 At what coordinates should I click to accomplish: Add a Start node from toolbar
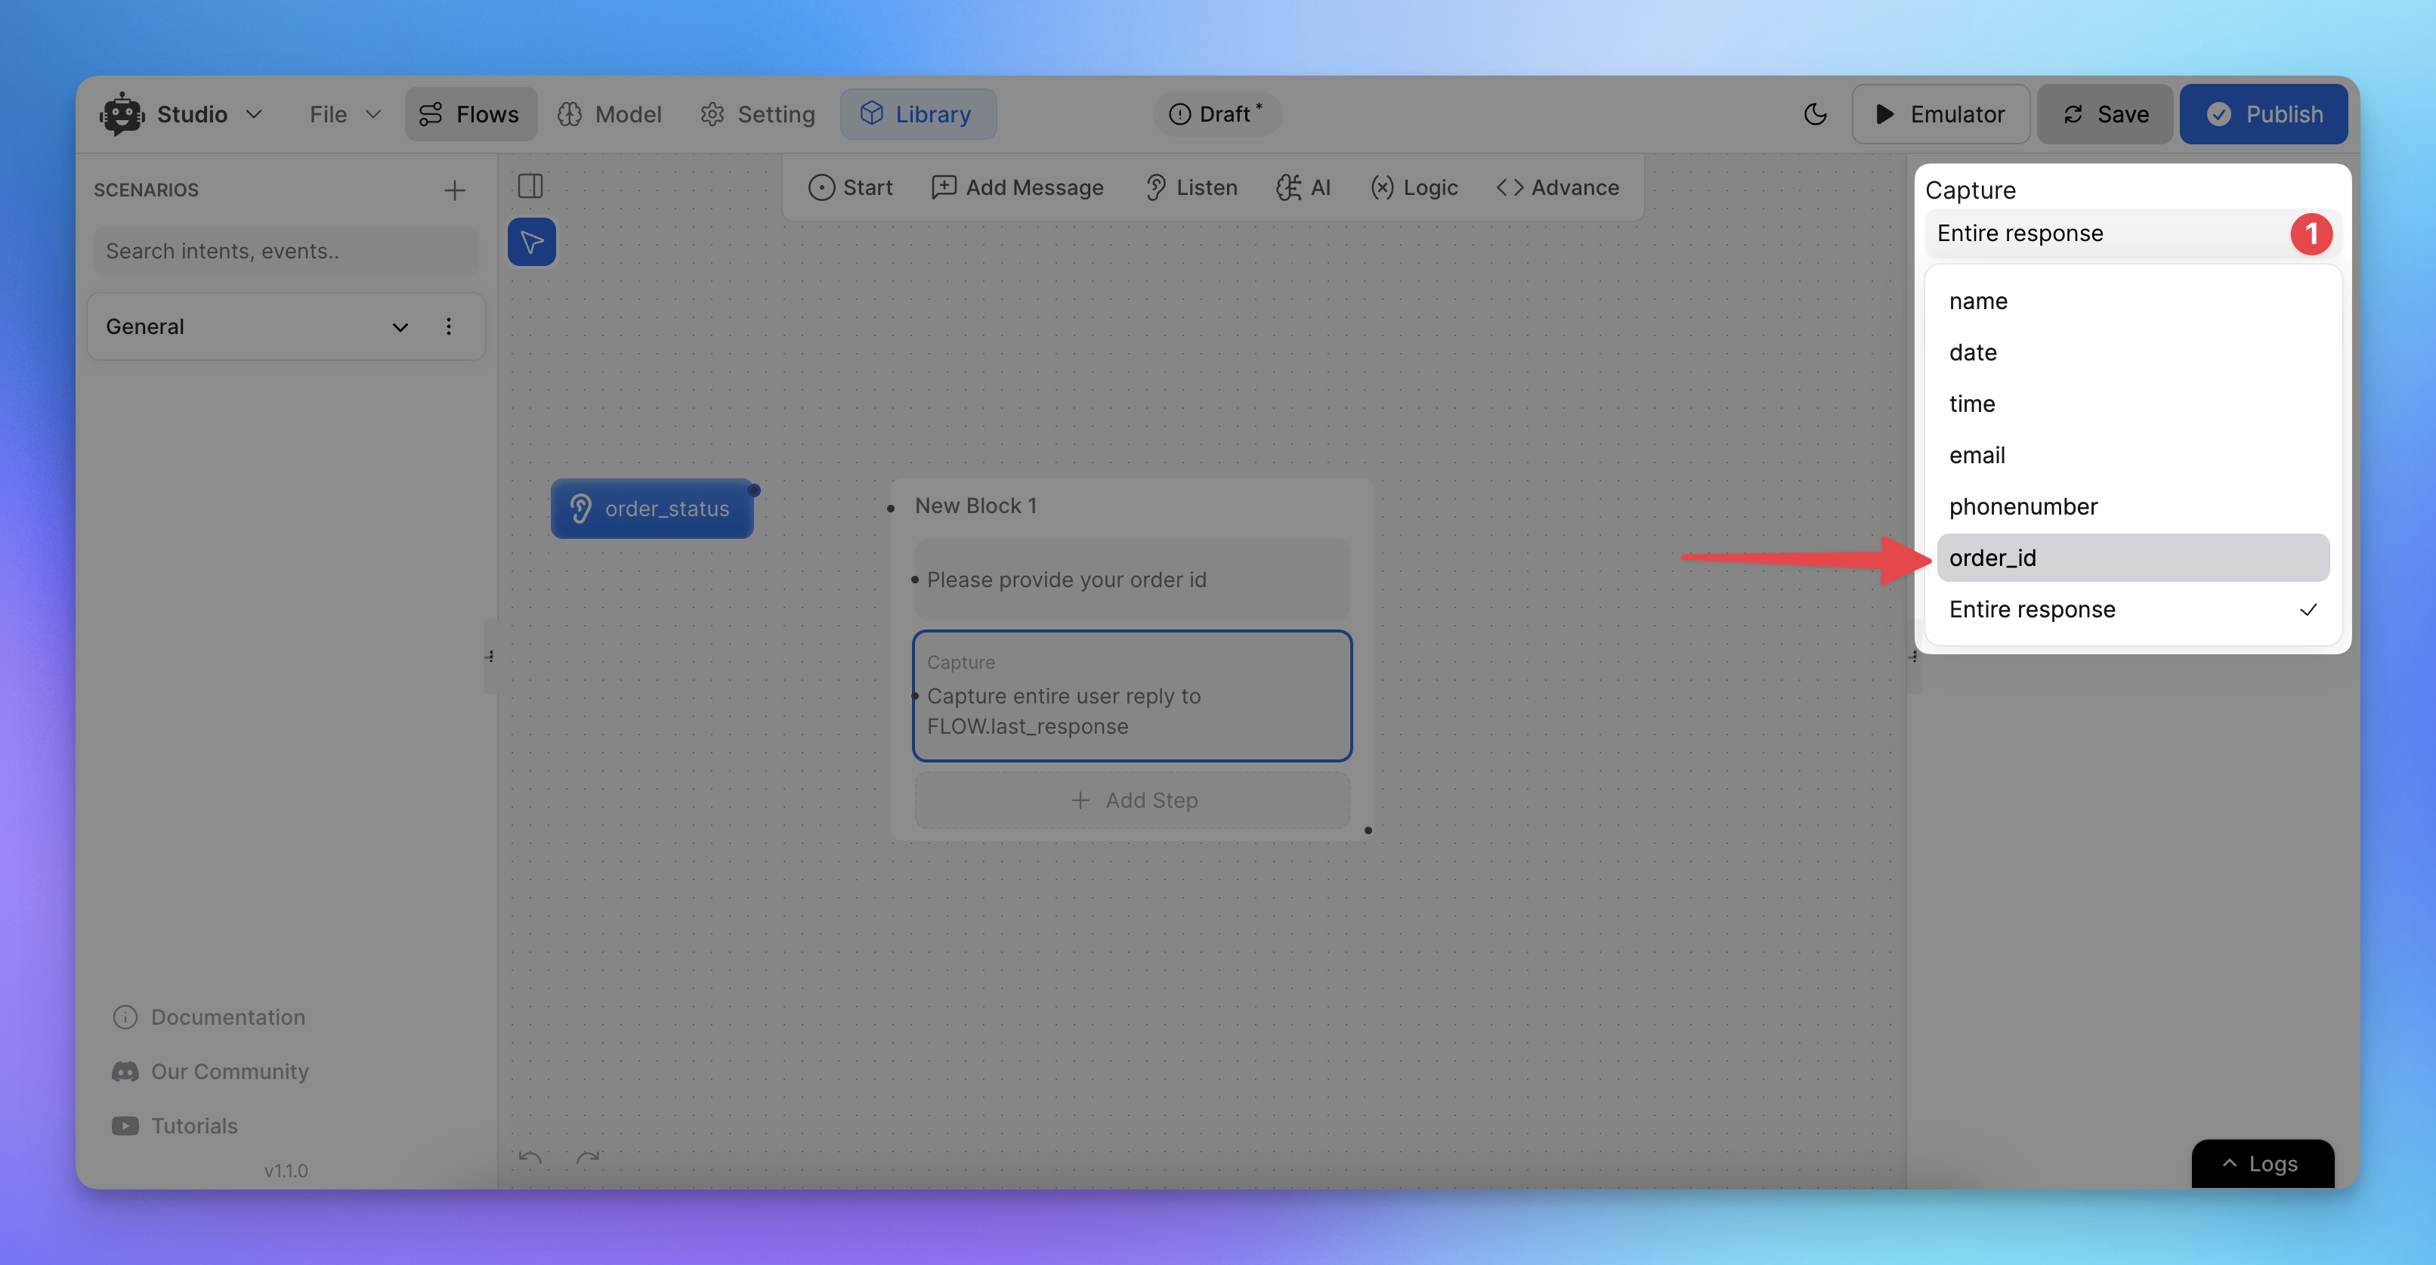(850, 187)
